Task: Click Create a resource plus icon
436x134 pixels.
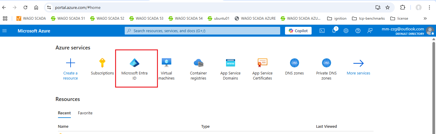Action: click(70, 63)
